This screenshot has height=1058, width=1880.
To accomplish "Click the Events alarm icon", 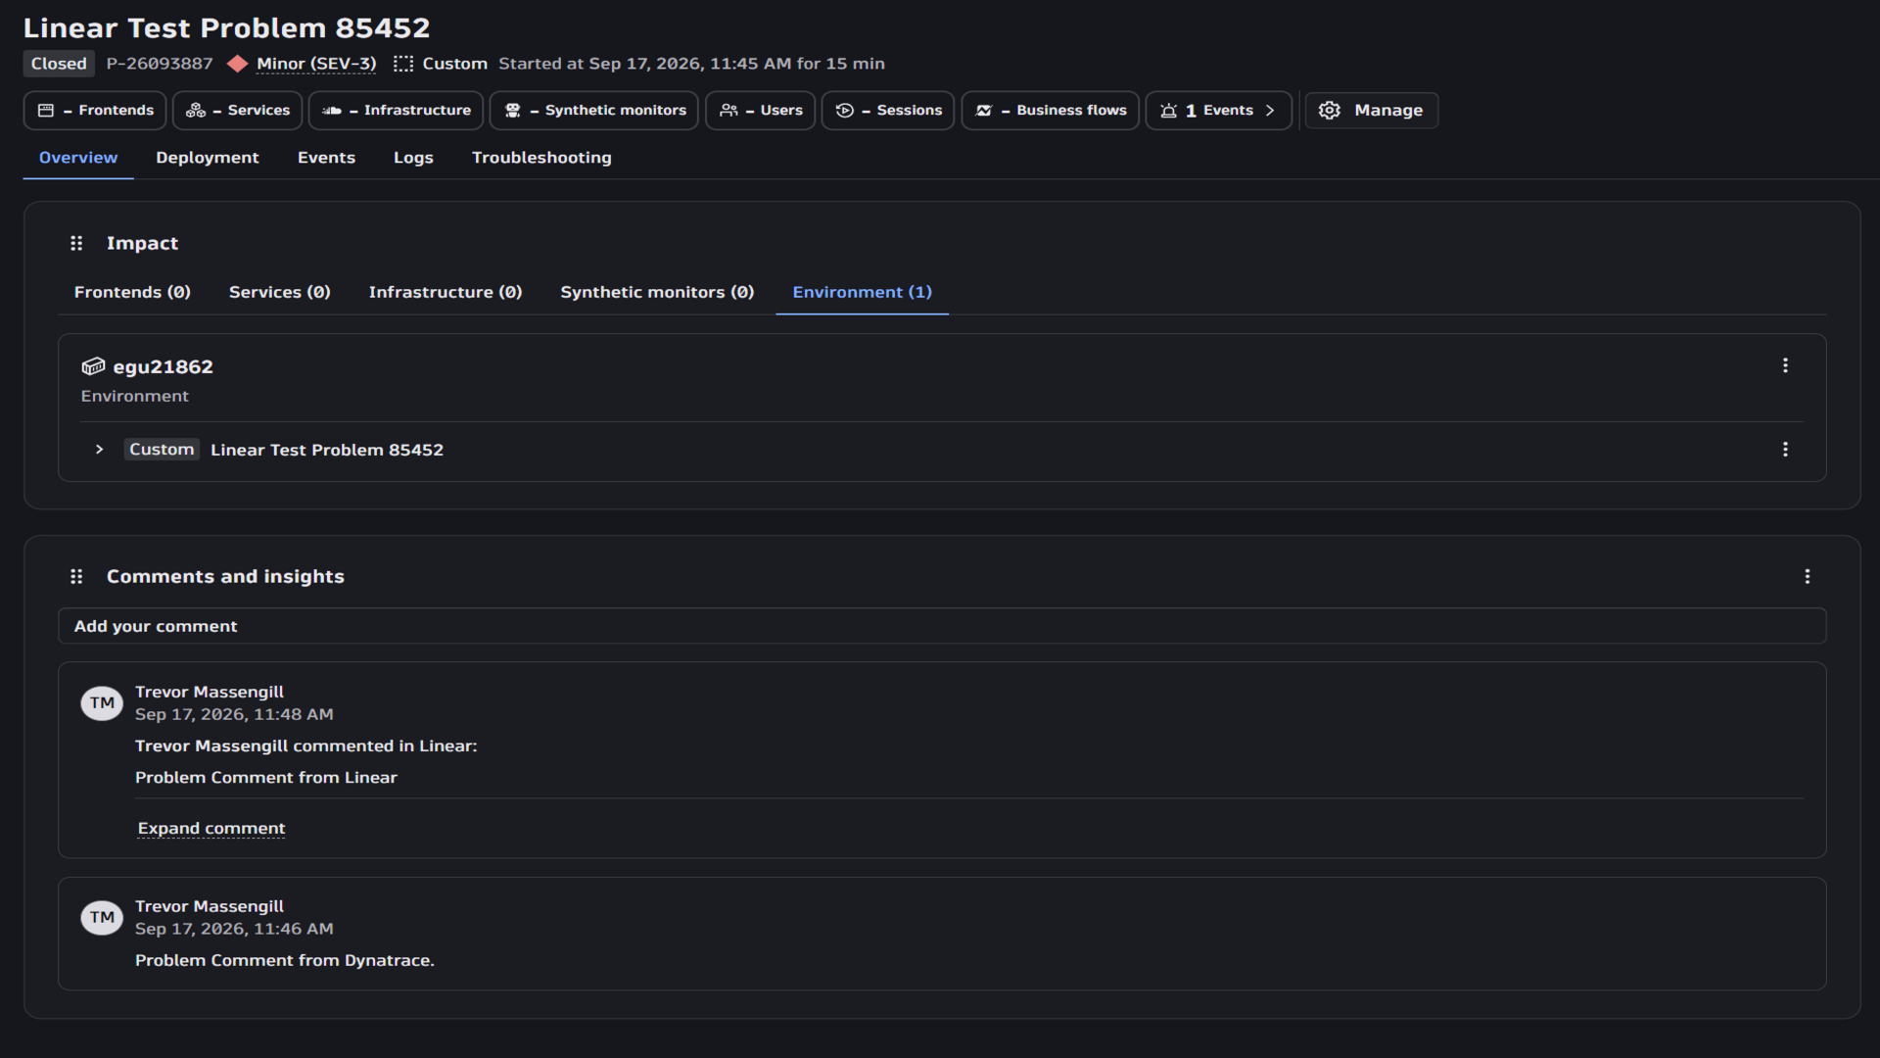I will tap(1168, 111).
